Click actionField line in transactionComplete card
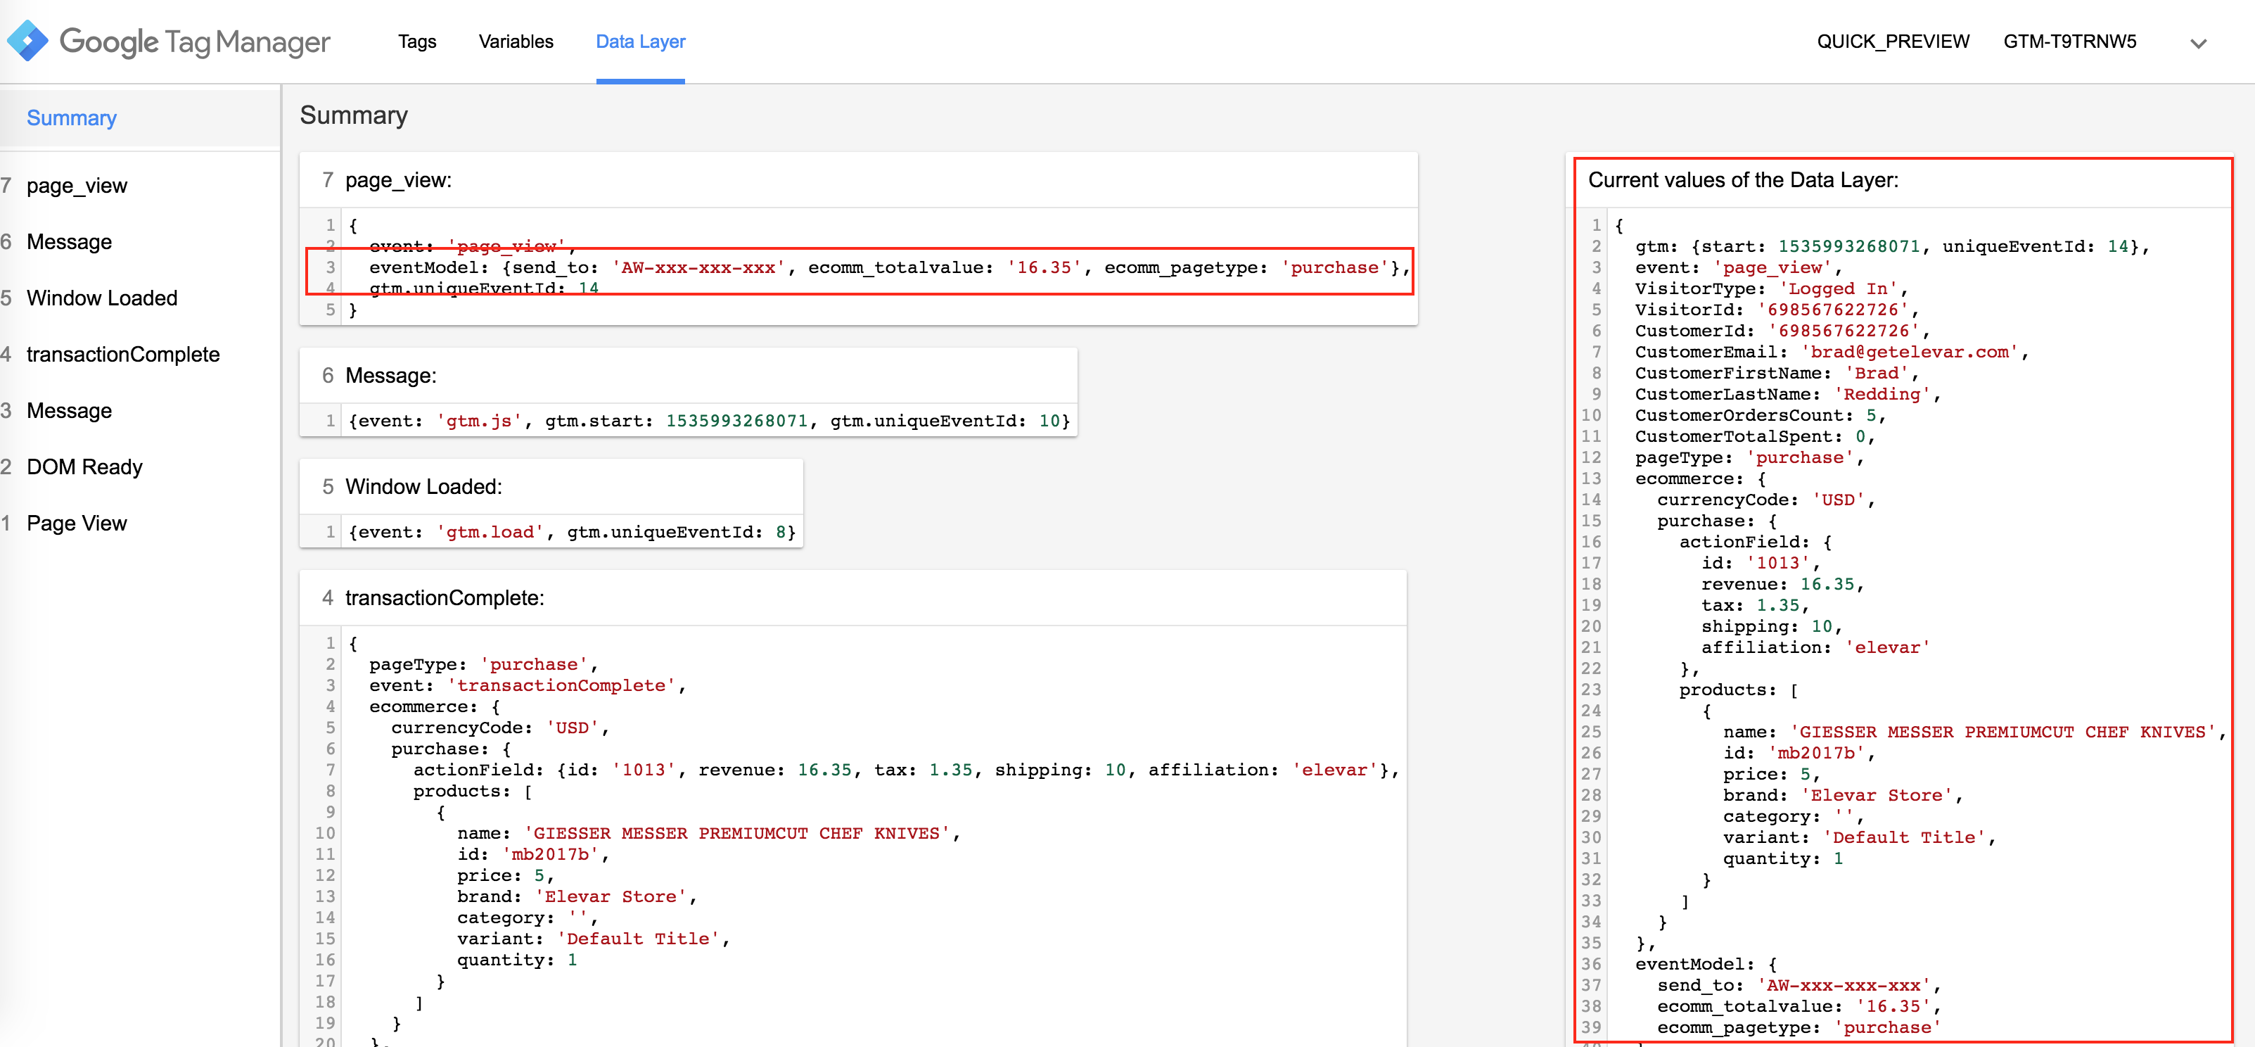The height and width of the screenshot is (1047, 2255). pyautogui.click(x=906, y=770)
